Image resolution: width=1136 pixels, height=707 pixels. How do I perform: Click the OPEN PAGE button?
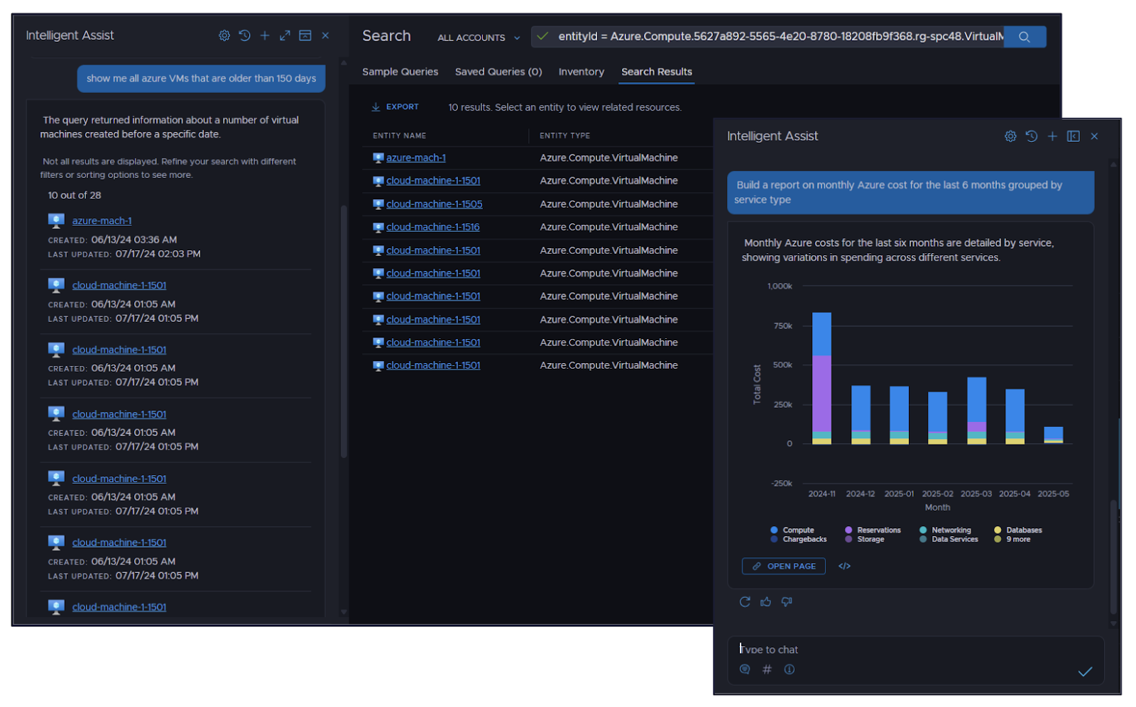coord(784,567)
